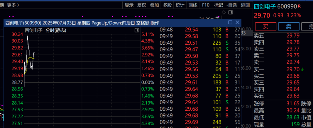Screen dimensions: 313x128
Task: Select tick row with price 29.50
Action: tap(200, 56)
